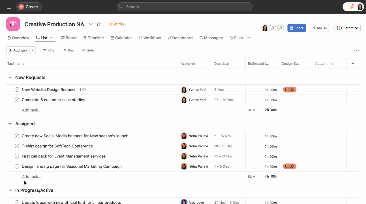Star the Creative Production NA project
The height and width of the screenshot is (204, 366).
(99, 24)
